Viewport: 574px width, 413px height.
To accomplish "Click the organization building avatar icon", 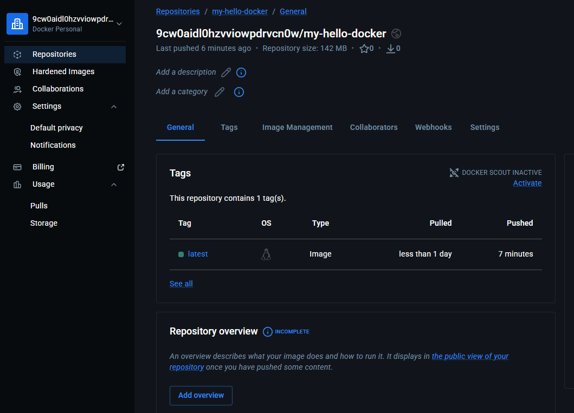I will click(17, 24).
